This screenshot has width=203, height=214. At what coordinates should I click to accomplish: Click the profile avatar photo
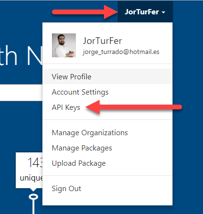(64, 45)
